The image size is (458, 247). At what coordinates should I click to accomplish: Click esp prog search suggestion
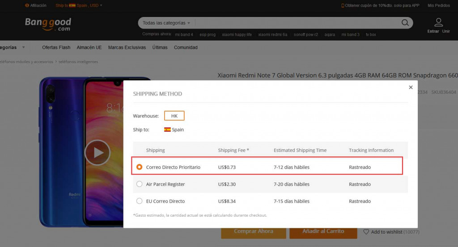click(208, 34)
